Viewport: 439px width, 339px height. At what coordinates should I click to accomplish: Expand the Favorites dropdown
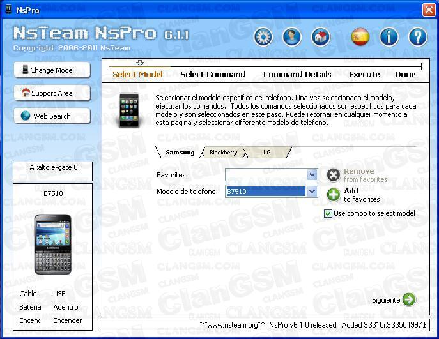[312, 175]
